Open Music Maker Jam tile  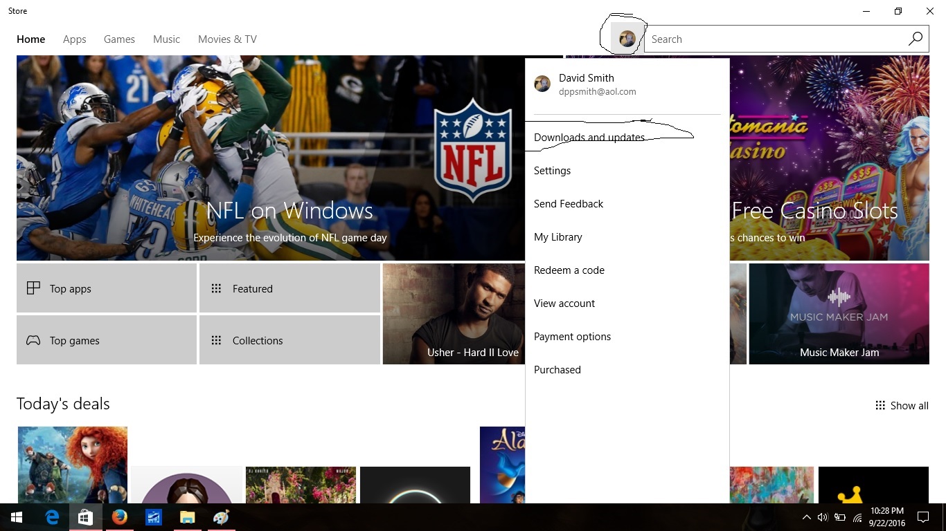tap(839, 314)
